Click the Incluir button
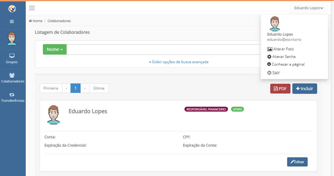 coord(305,89)
